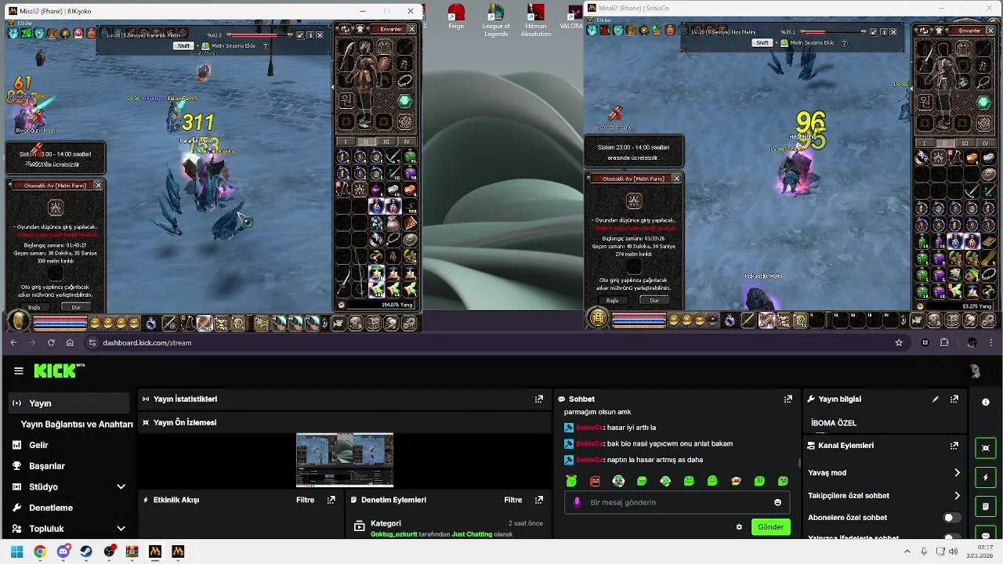Click the browser address bar URL
The image size is (1003, 564).
click(x=147, y=343)
